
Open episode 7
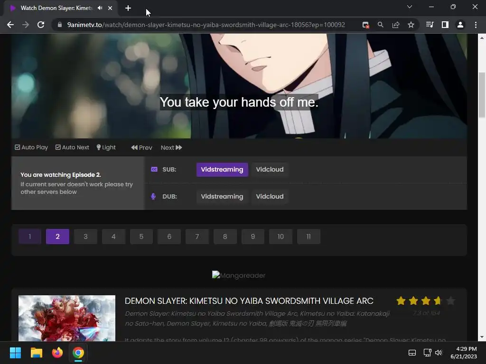click(x=197, y=237)
